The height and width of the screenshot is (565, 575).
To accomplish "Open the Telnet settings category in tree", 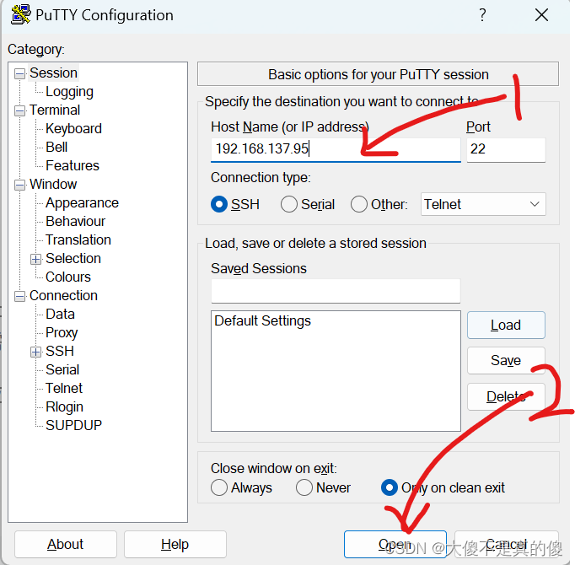I will (x=64, y=388).
